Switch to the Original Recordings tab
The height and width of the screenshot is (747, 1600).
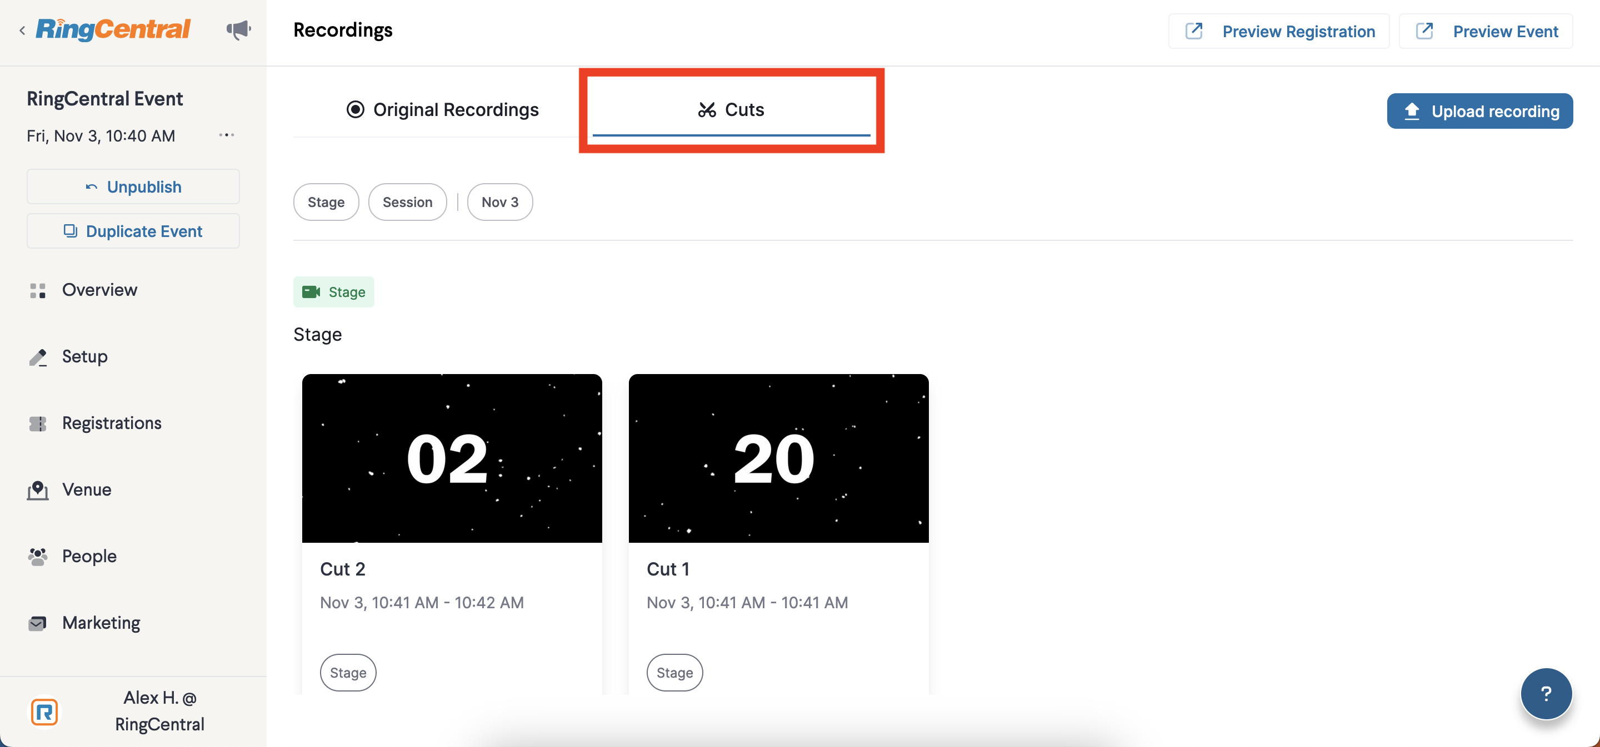(x=442, y=110)
